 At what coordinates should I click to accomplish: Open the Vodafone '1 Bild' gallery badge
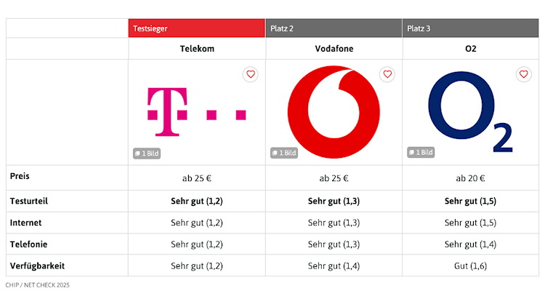284,153
